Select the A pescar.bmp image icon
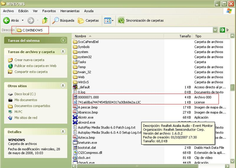The height and width of the screenshot is (168, 236). 75,107
